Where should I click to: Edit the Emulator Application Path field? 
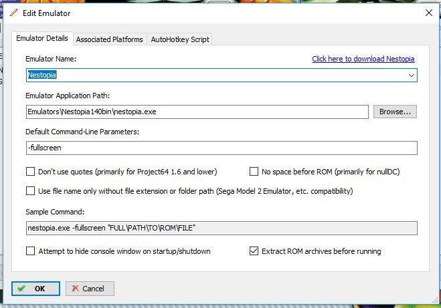click(x=197, y=112)
